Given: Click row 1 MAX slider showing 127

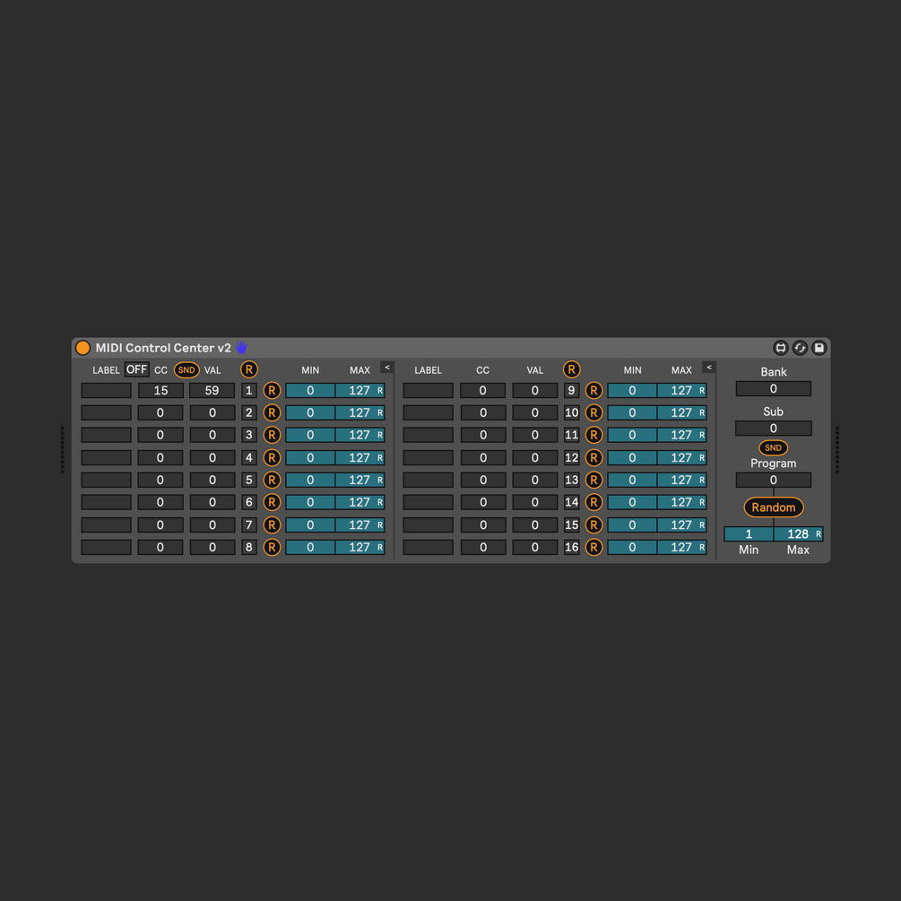Looking at the screenshot, I should [x=360, y=391].
